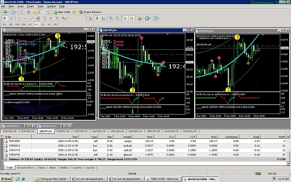The height and width of the screenshot is (182, 291).
Task: Click the Windows Start button
Action: (x=7, y=179)
